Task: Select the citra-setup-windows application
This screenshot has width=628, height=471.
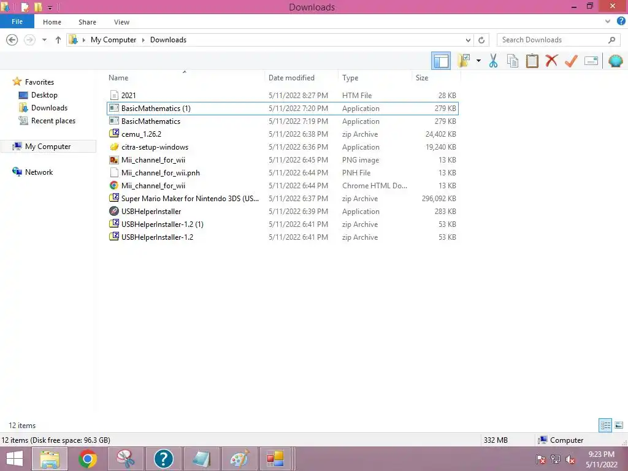Action: [x=283, y=147]
